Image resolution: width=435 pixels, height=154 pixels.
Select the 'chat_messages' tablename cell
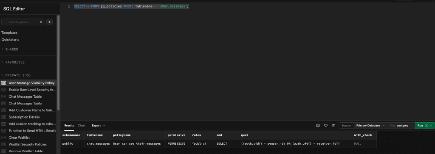98,144
